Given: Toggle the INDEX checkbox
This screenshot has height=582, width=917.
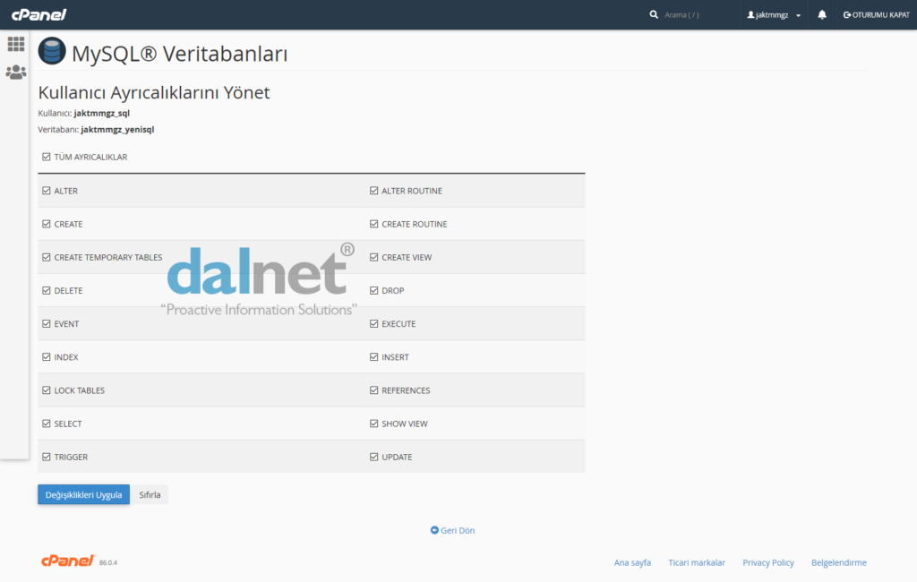Looking at the screenshot, I should tap(47, 357).
